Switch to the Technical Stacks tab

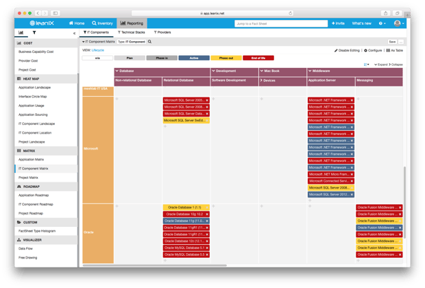131,32
